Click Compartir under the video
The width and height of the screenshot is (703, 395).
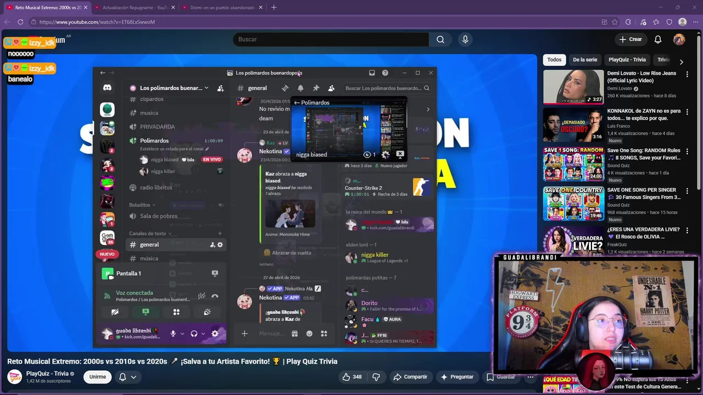tap(410, 377)
